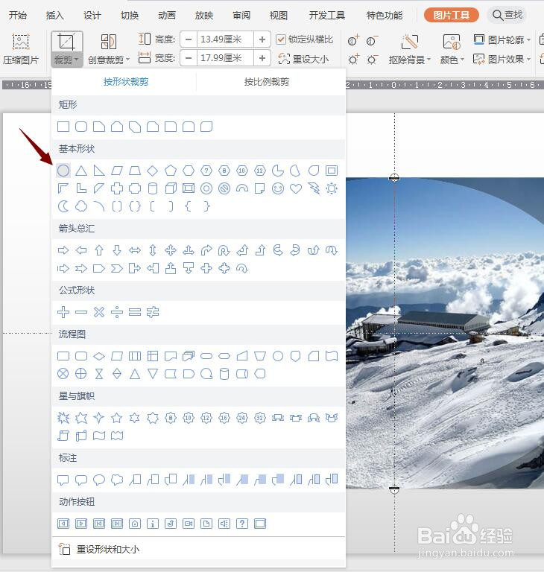The width and height of the screenshot is (544, 572).
Task: Choose the multiplication sign formula shape
Action: coord(99,312)
